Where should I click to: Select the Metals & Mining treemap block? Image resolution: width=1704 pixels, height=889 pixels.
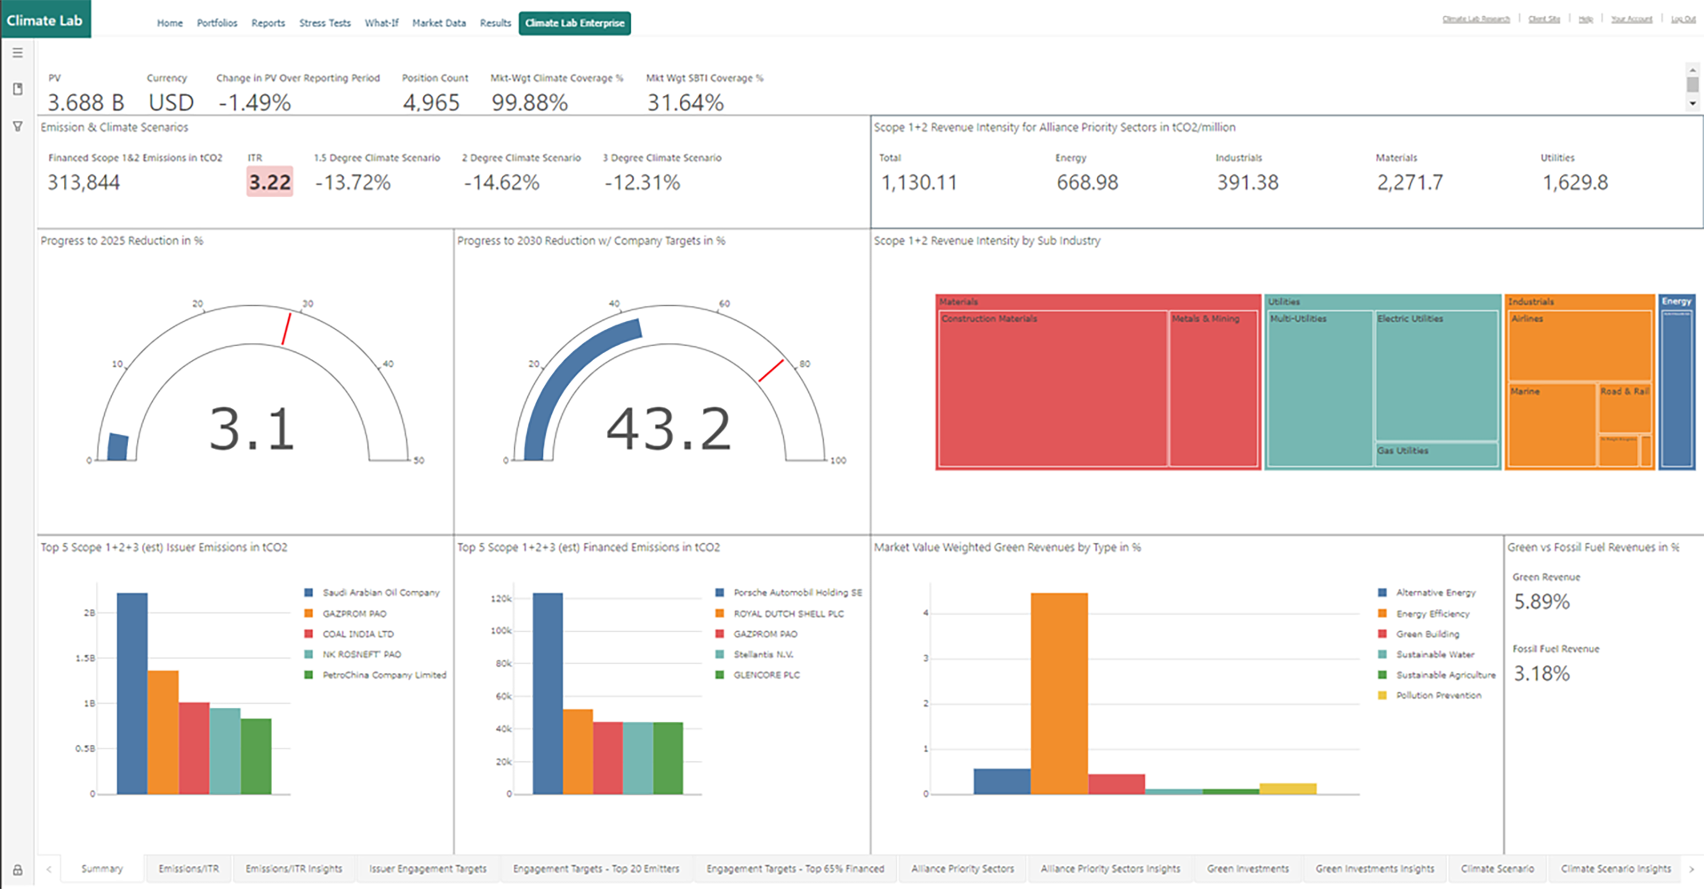[x=1213, y=389]
